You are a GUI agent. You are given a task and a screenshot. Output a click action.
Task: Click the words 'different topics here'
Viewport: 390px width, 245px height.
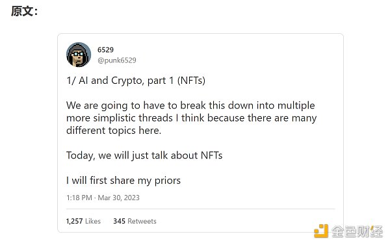tap(114, 131)
